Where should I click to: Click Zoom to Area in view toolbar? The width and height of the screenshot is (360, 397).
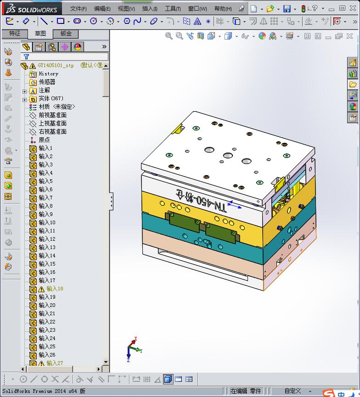(180, 36)
